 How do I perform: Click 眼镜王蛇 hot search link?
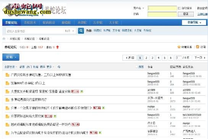pyautogui.click(x=127, y=30)
